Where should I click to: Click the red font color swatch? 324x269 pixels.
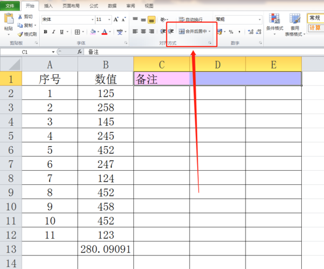click(x=105, y=32)
